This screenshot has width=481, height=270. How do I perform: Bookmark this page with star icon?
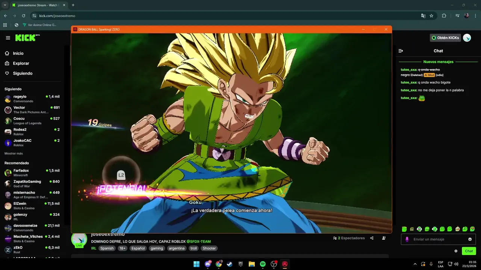(x=431, y=16)
